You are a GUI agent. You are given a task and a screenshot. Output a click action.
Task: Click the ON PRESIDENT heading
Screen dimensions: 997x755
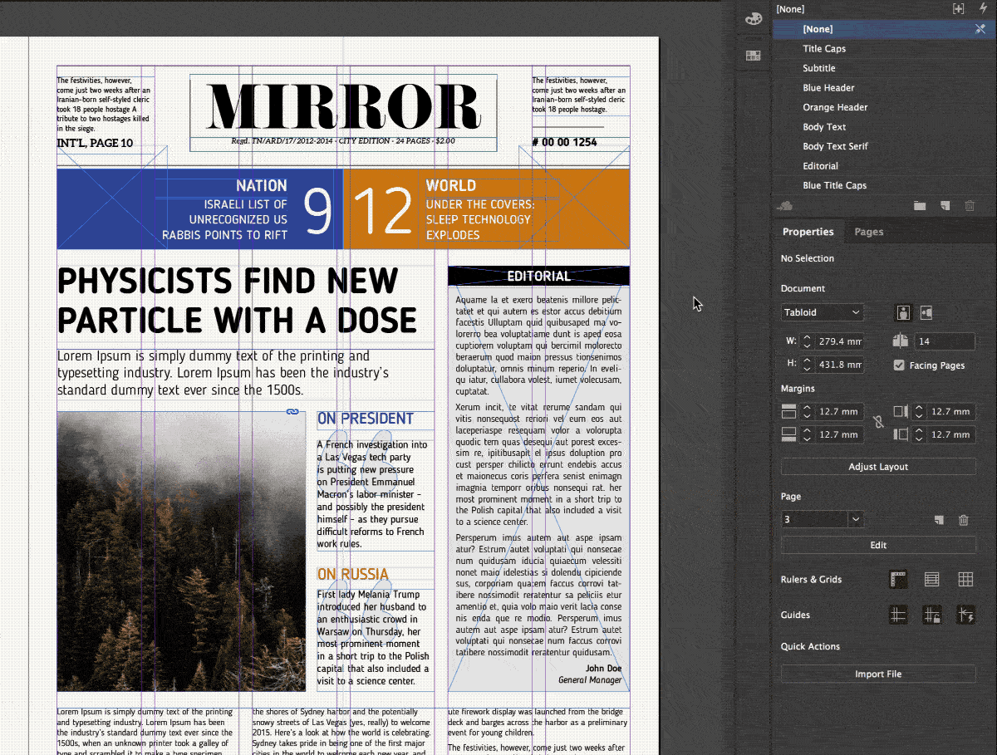pyautogui.click(x=365, y=419)
